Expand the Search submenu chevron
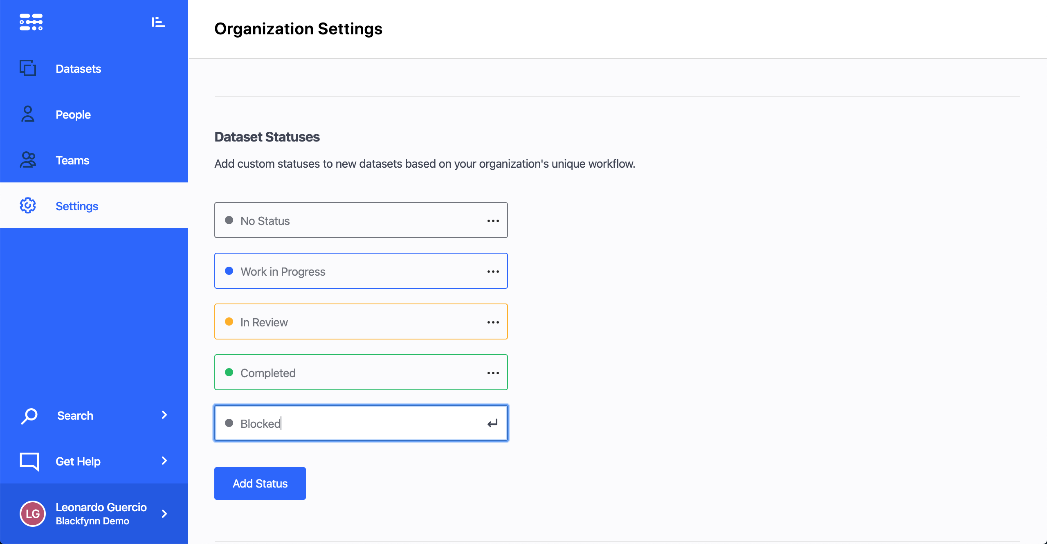 [164, 415]
